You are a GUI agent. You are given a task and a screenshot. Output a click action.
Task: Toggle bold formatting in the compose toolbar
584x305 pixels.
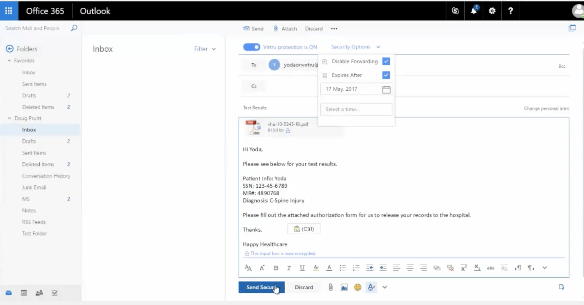(276, 268)
